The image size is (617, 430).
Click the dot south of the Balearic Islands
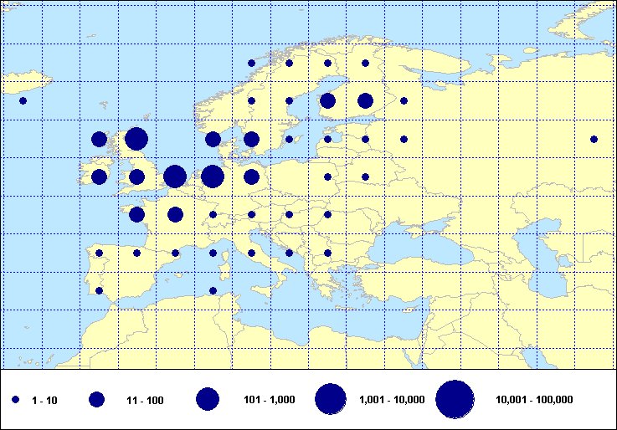[213, 291]
